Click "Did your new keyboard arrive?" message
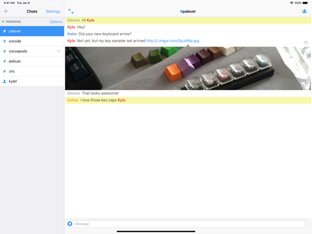Viewport: 312px width, 234px height. click(x=105, y=34)
